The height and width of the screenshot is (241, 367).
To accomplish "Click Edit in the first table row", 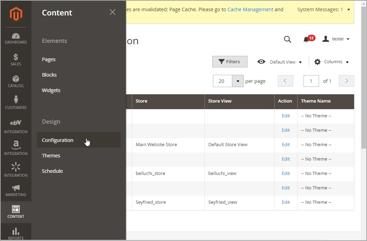I will (286, 116).
